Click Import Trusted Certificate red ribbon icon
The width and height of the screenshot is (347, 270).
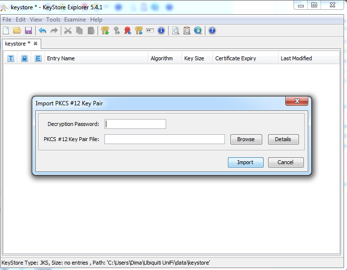pos(127,30)
